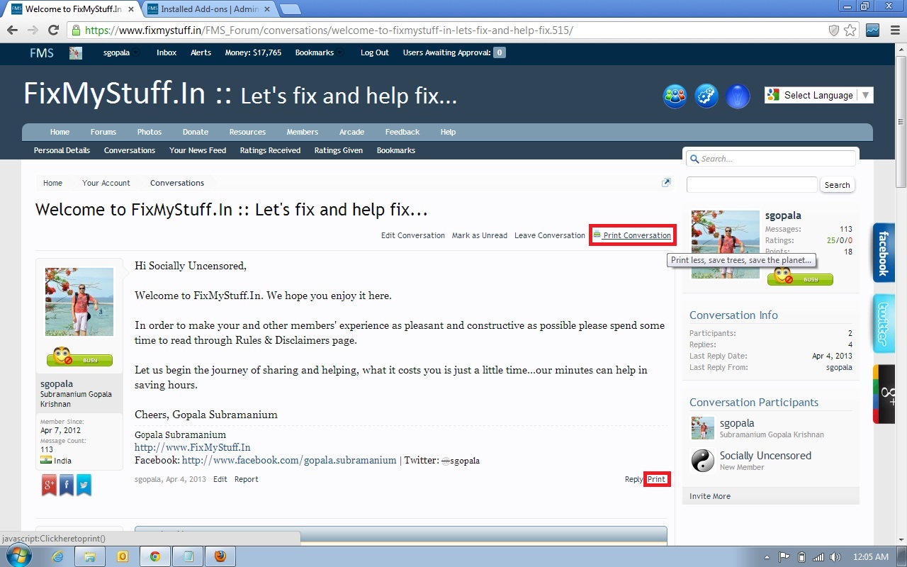
Task: Open the Select Language dropdown
Action: [818, 95]
